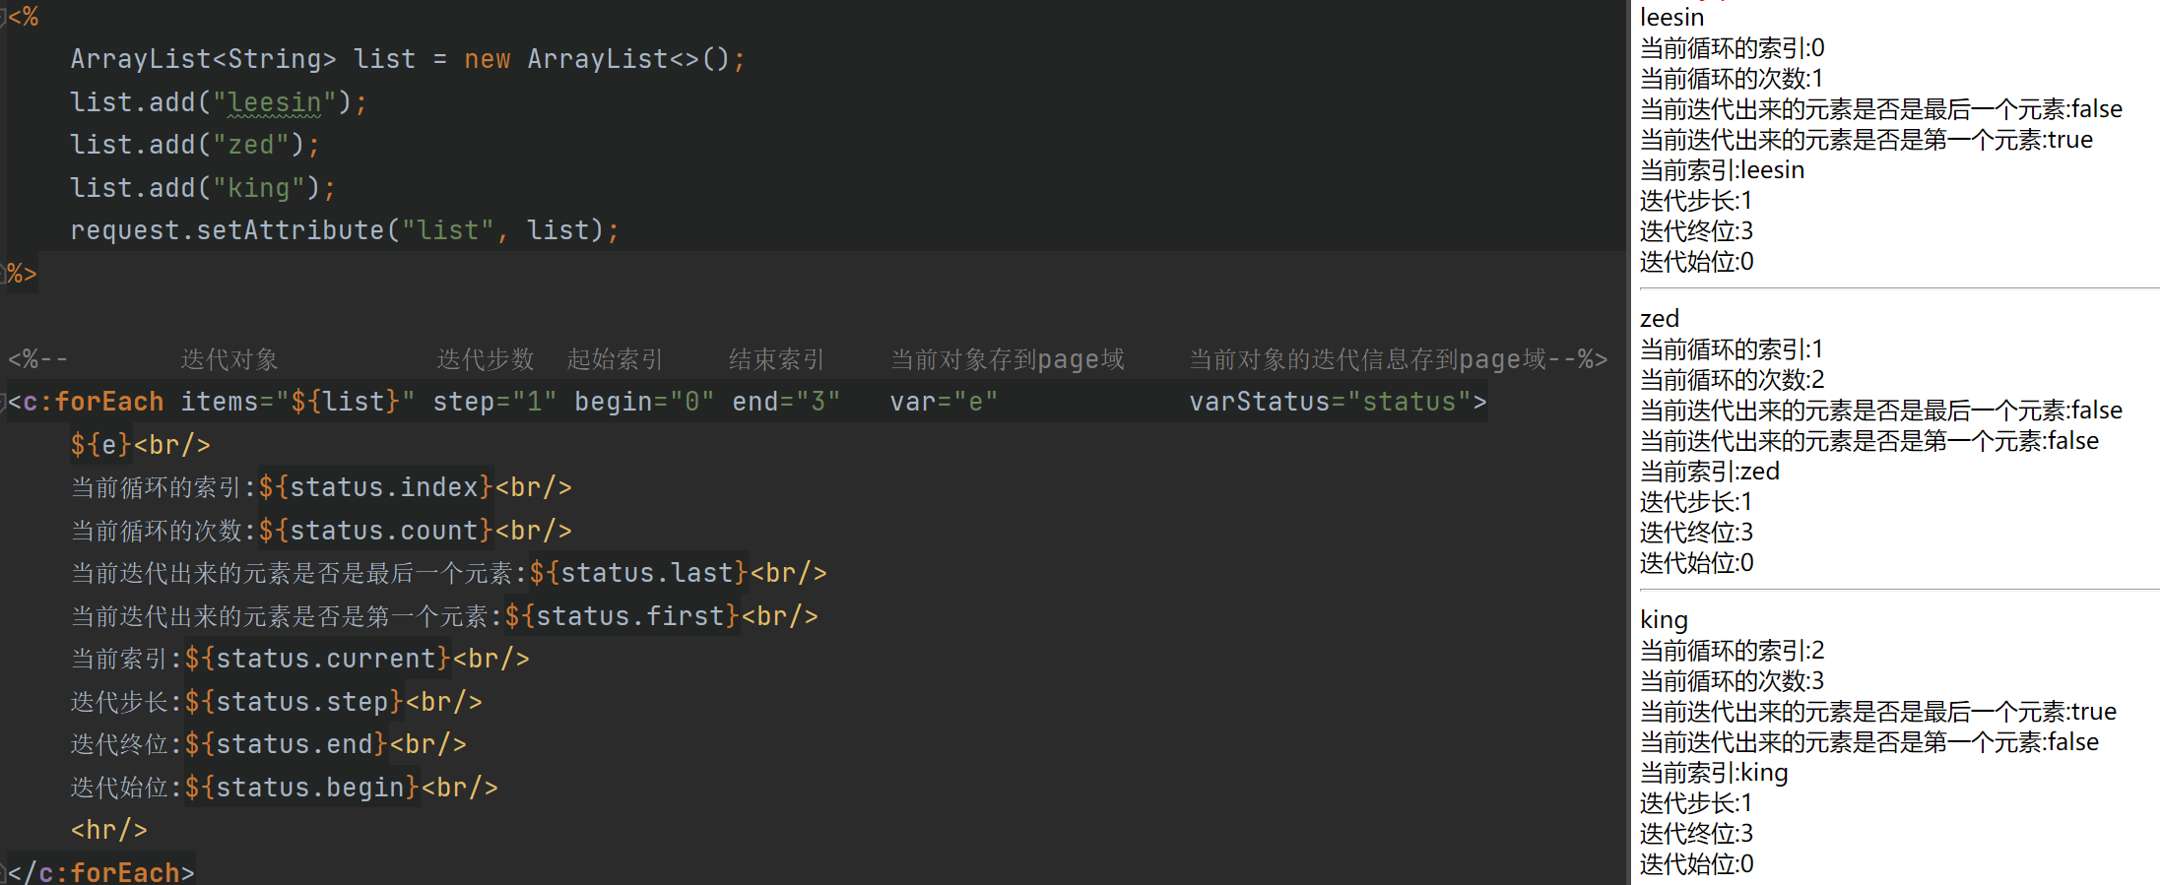Click 迭代始位:0 under the king section

click(1696, 864)
